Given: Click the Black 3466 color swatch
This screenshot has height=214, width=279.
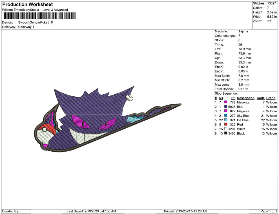Looking at the screenshot, I should click(226, 133).
